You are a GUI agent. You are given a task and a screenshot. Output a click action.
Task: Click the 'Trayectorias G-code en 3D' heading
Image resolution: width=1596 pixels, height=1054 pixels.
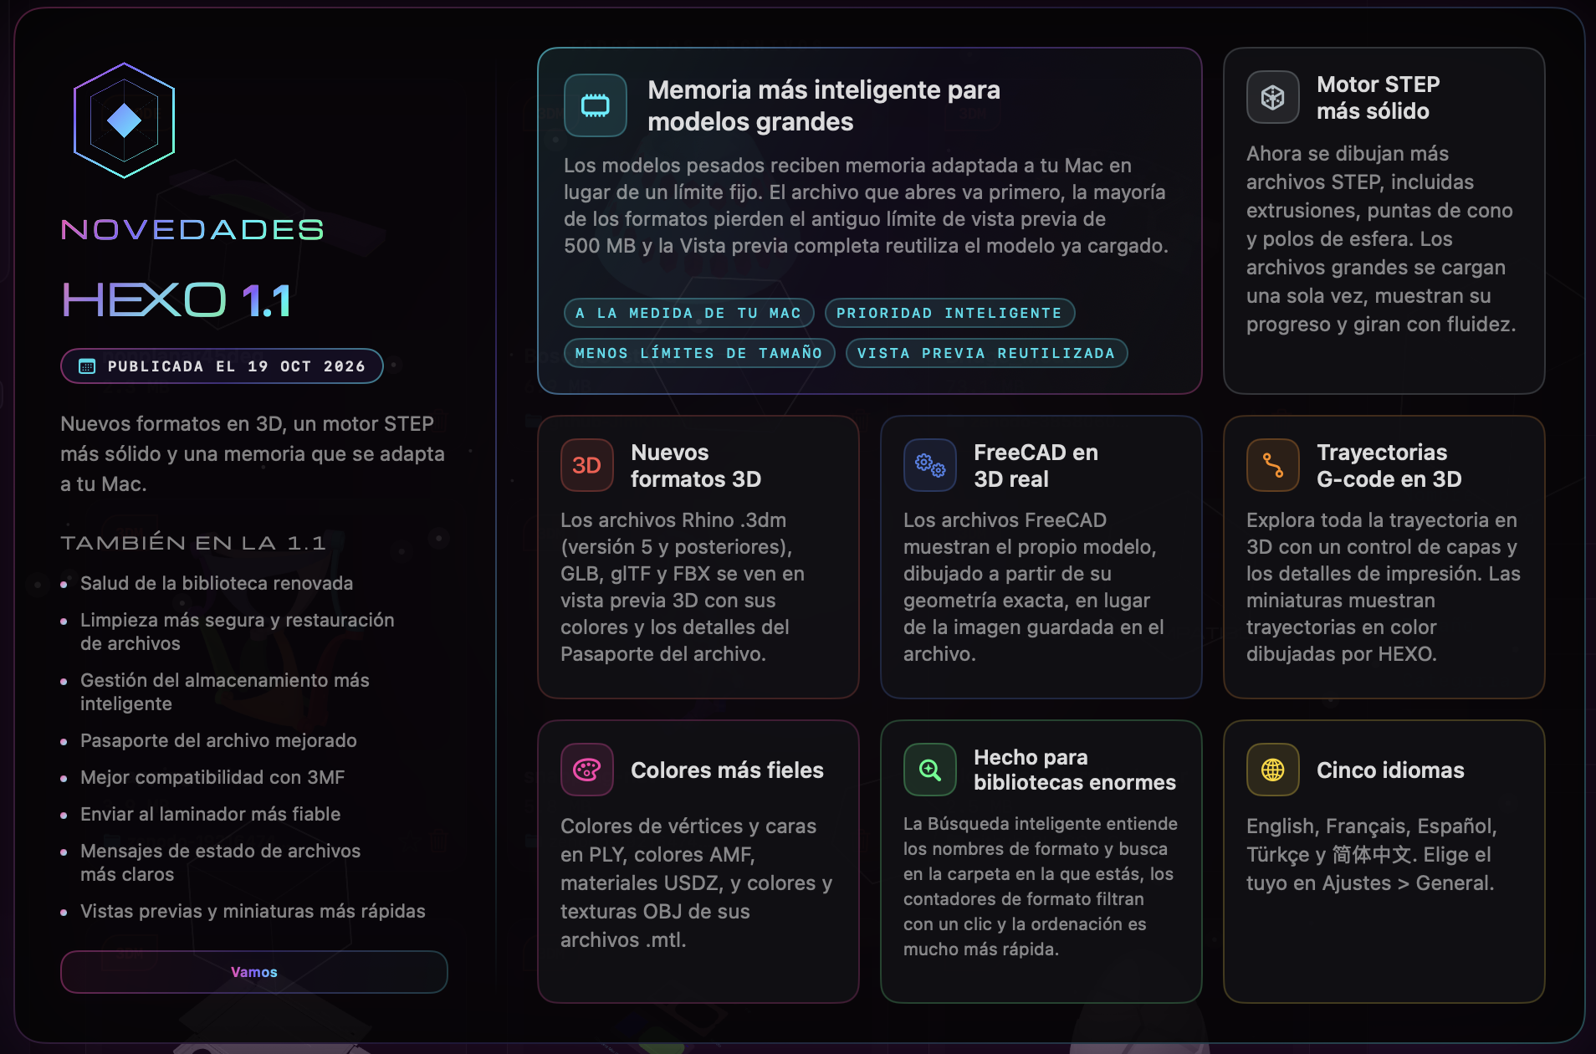point(1389,466)
